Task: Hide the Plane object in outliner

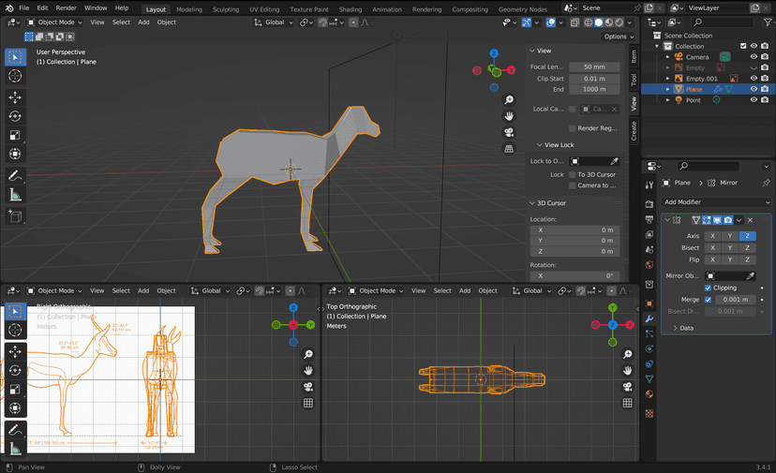Action: tap(753, 89)
